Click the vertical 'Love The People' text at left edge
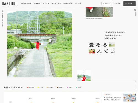The image size is (138, 103). coord(2,18)
